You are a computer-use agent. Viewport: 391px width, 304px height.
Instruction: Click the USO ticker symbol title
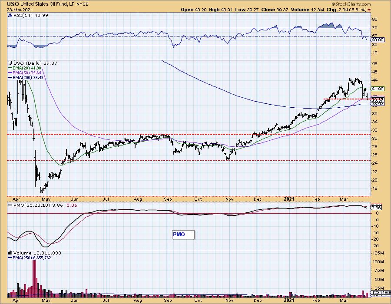13,4
